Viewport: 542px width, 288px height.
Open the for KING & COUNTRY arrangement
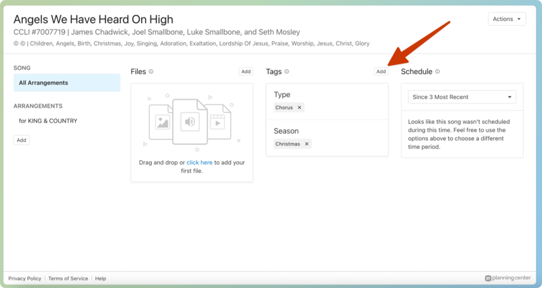click(48, 121)
